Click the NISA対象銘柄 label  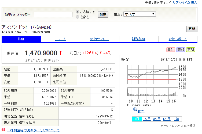41,32
